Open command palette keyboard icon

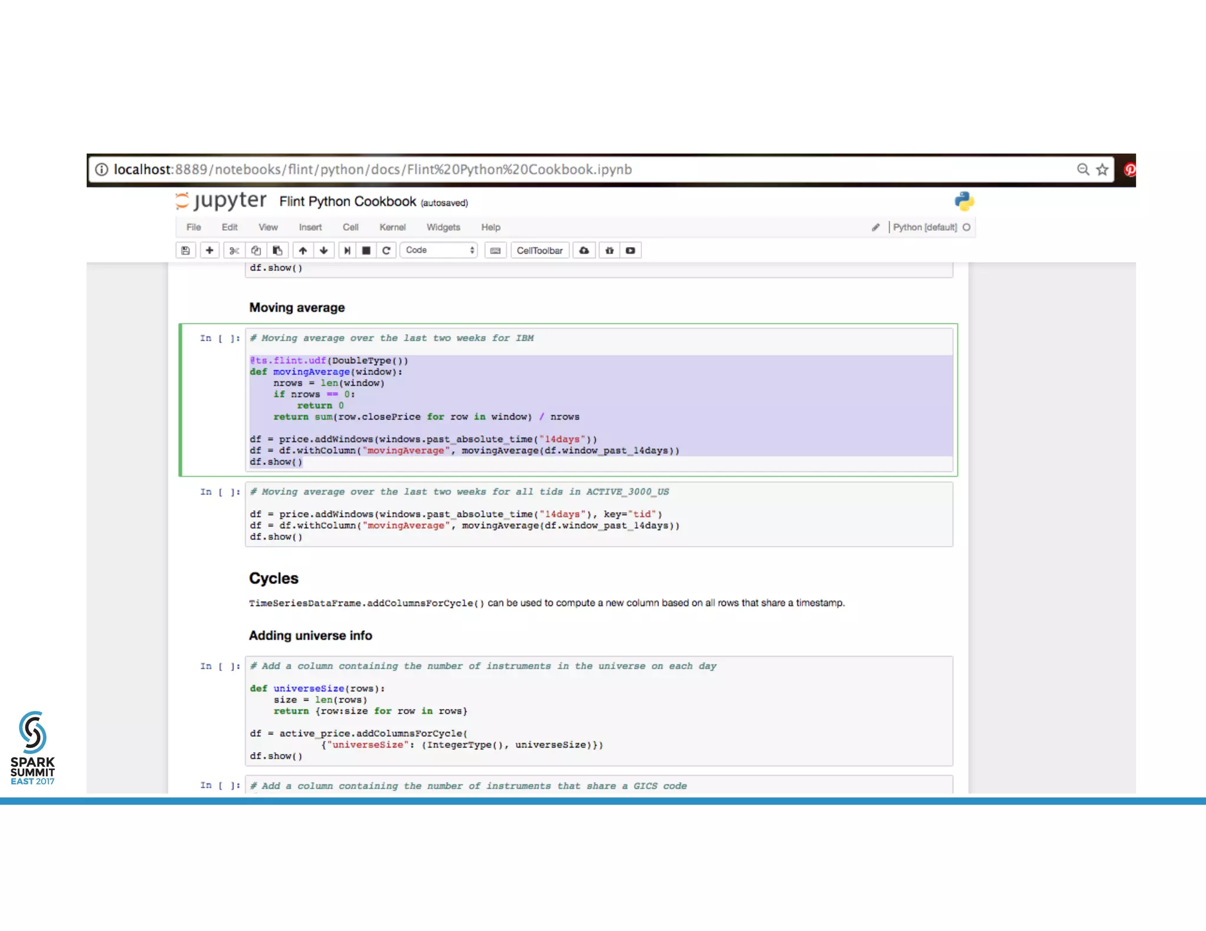tap(495, 251)
